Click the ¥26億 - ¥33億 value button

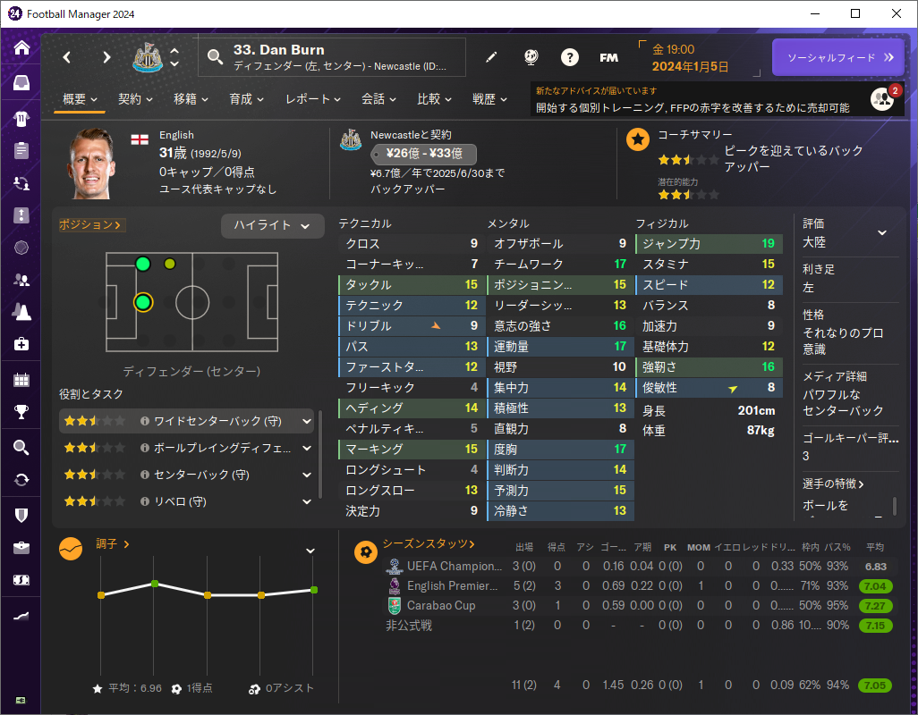coord(424,154)
